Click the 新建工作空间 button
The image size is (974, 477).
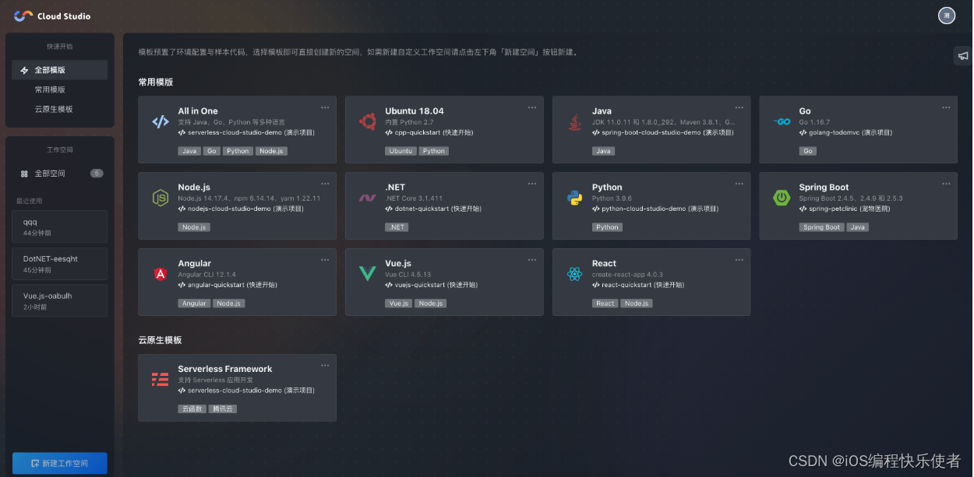[x=60, y=463]
